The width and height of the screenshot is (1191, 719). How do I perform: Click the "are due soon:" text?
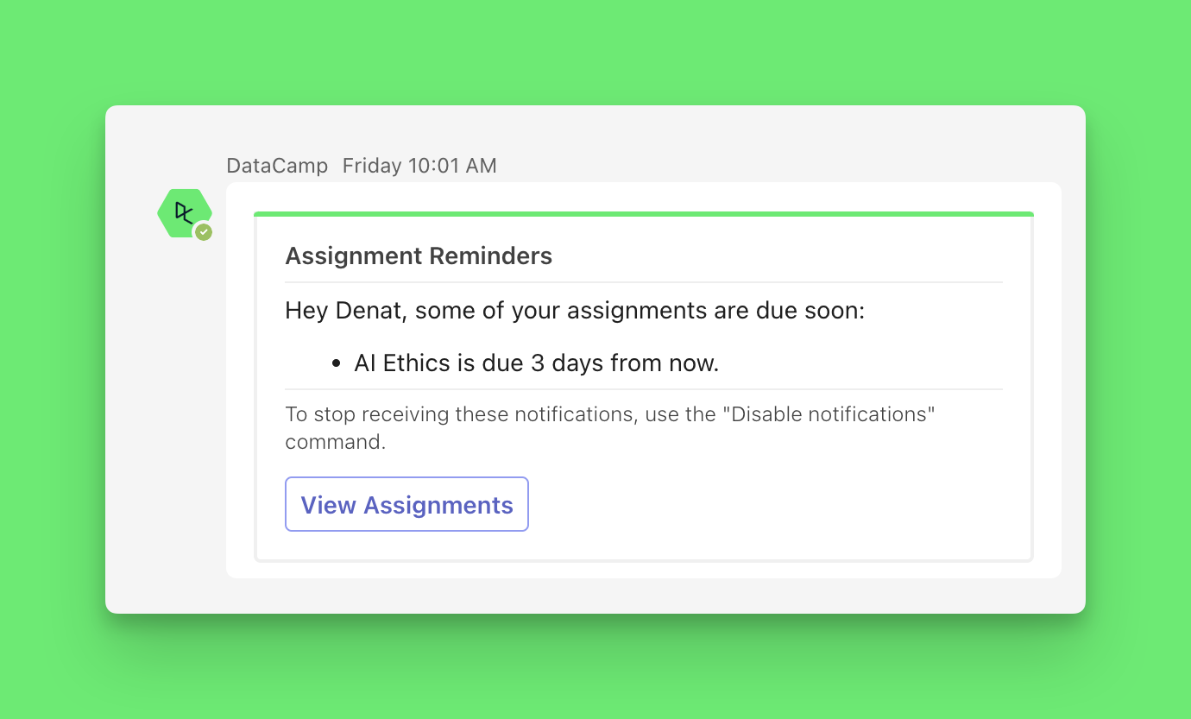789,310
